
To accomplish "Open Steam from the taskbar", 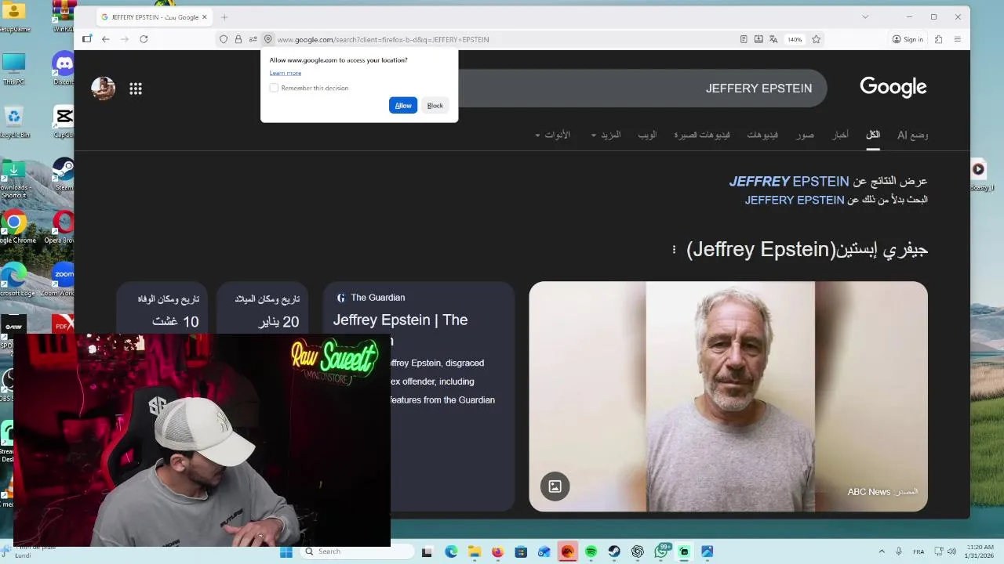I will pyautogui.click(x=614, y=551).
